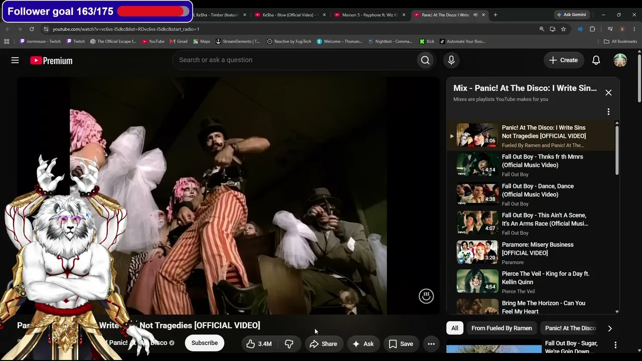
Task: Open the account avatar menu
Action: [x=620, y=60]
